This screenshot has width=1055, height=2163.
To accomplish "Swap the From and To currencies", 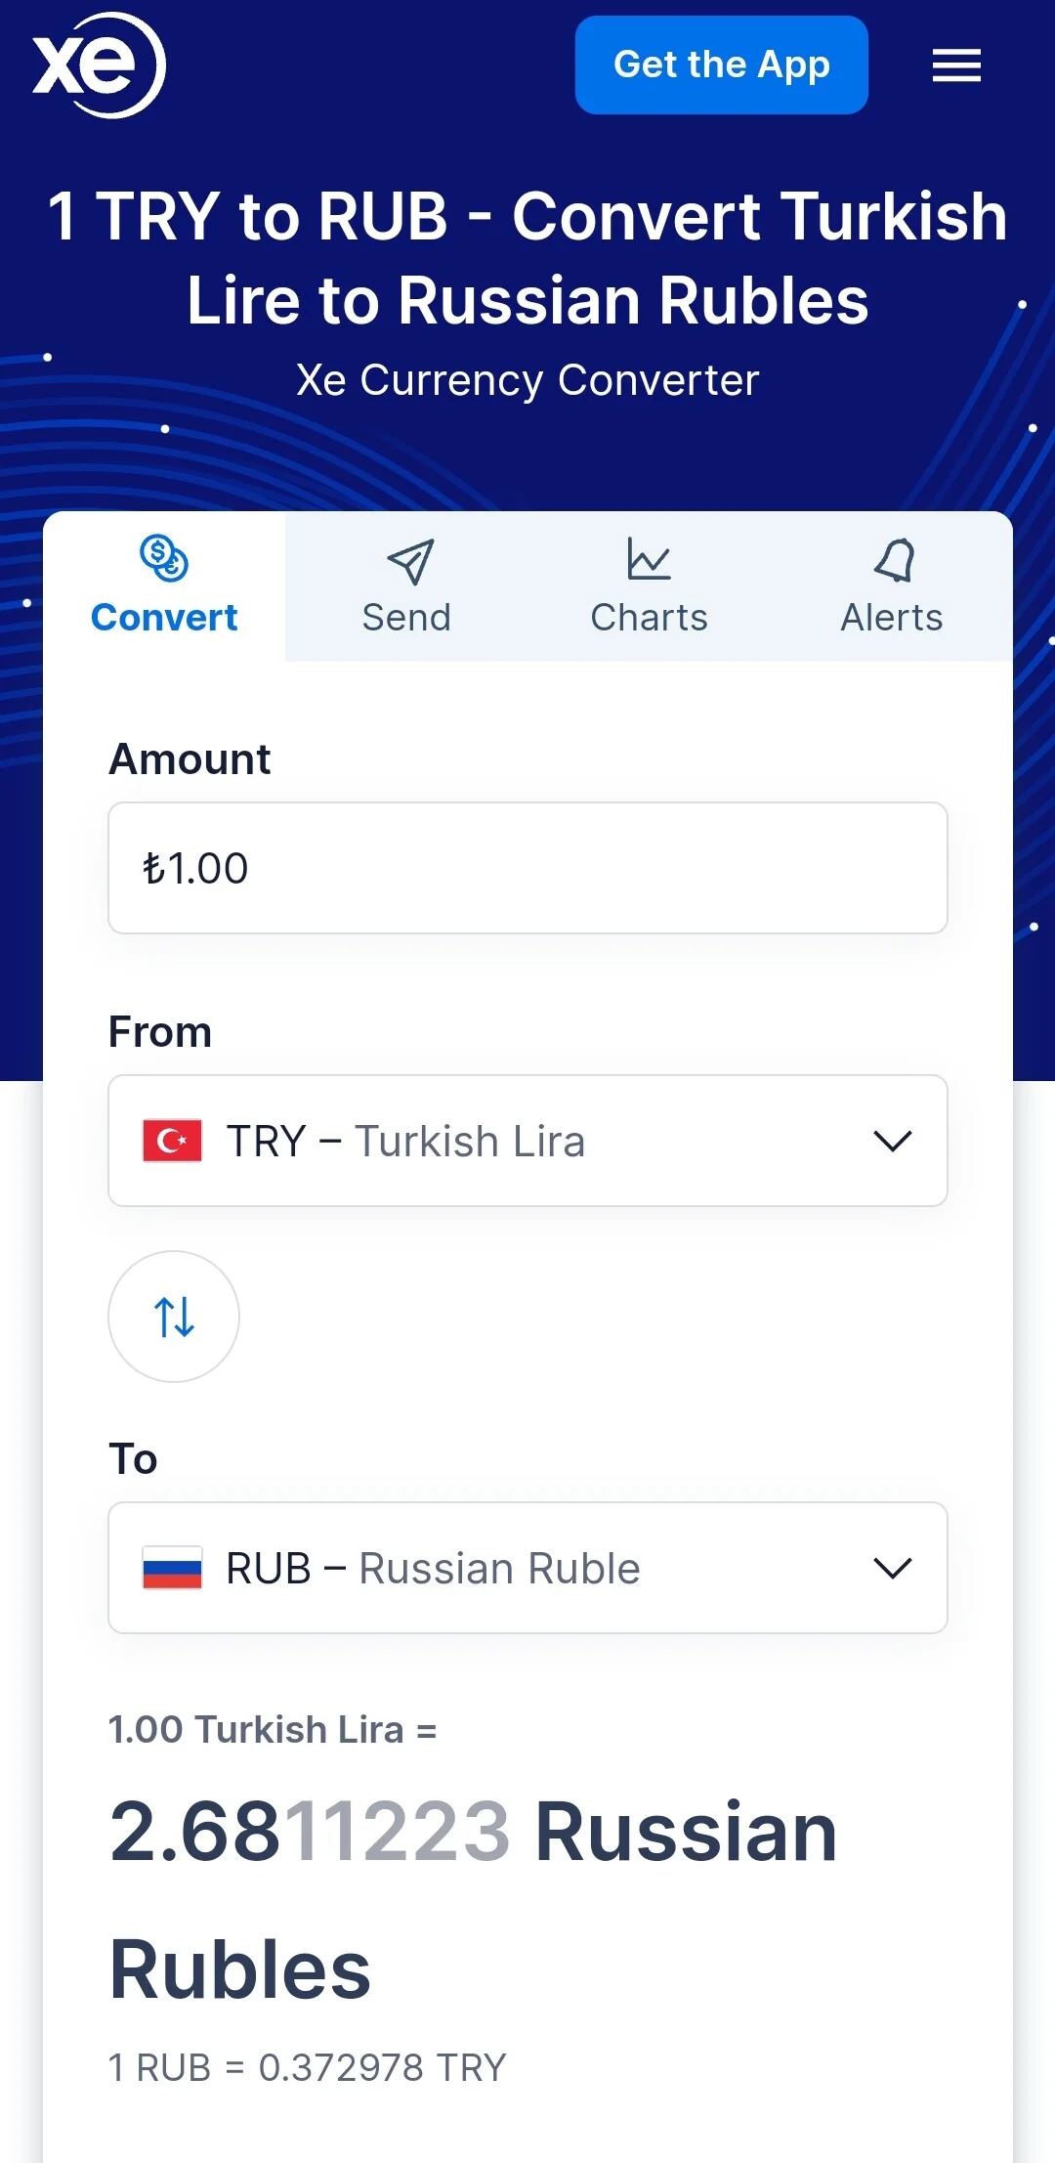I will tap(174, 1317).
